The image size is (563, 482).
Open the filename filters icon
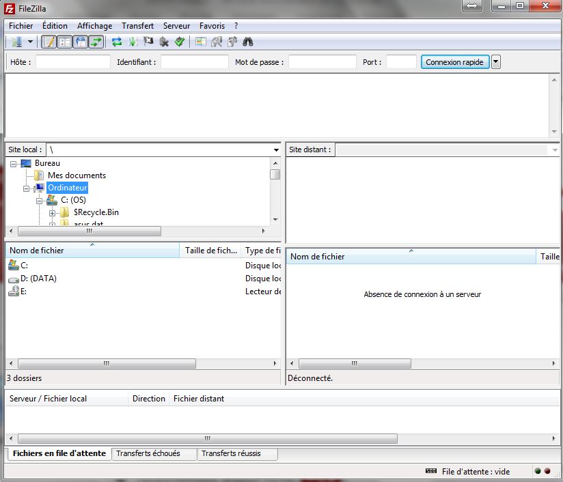[201, 42]
